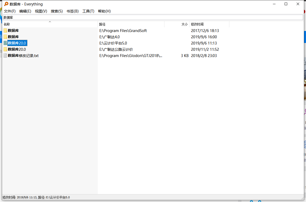Image resolution: width=306 pixels, height=202 pixels.
Task: Click the search box containing 数据库
Action: [x=153, y=17]
